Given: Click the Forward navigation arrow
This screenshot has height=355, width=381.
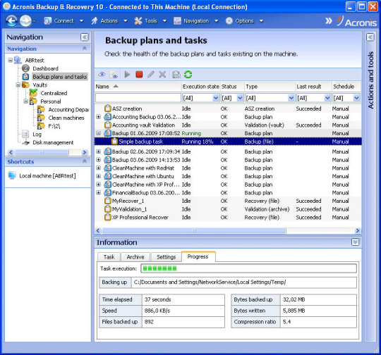Looking at the screenshot, I should click(25, 21).
